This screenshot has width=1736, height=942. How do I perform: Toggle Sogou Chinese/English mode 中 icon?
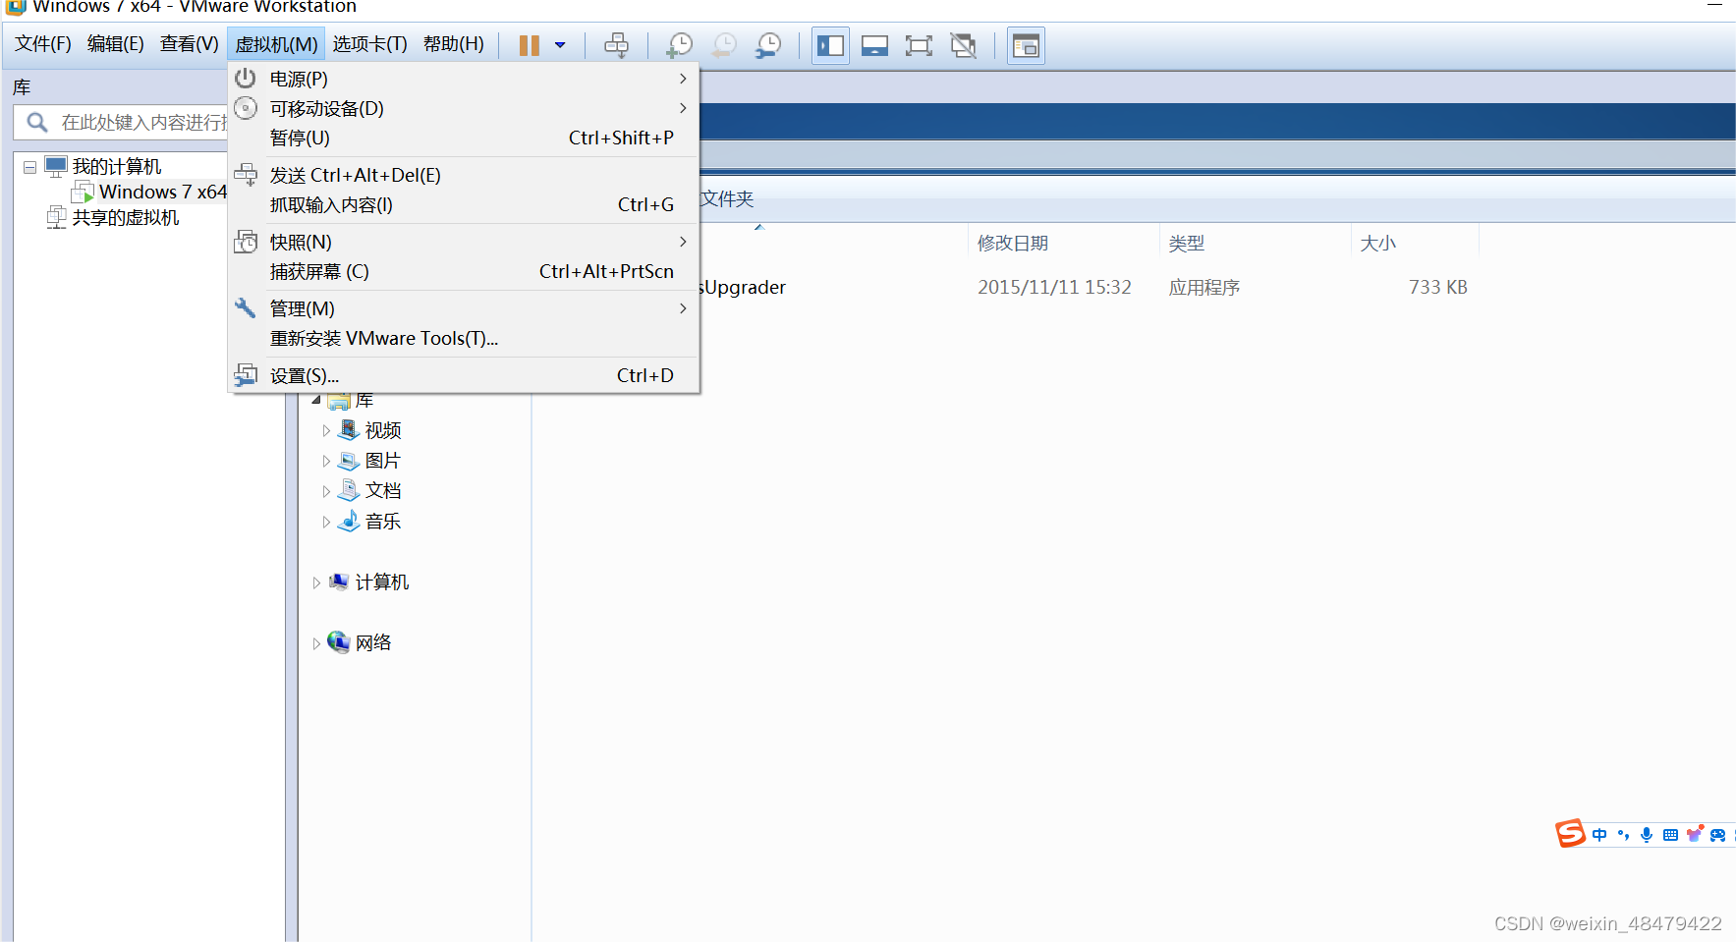click(x=1599, y=835)
